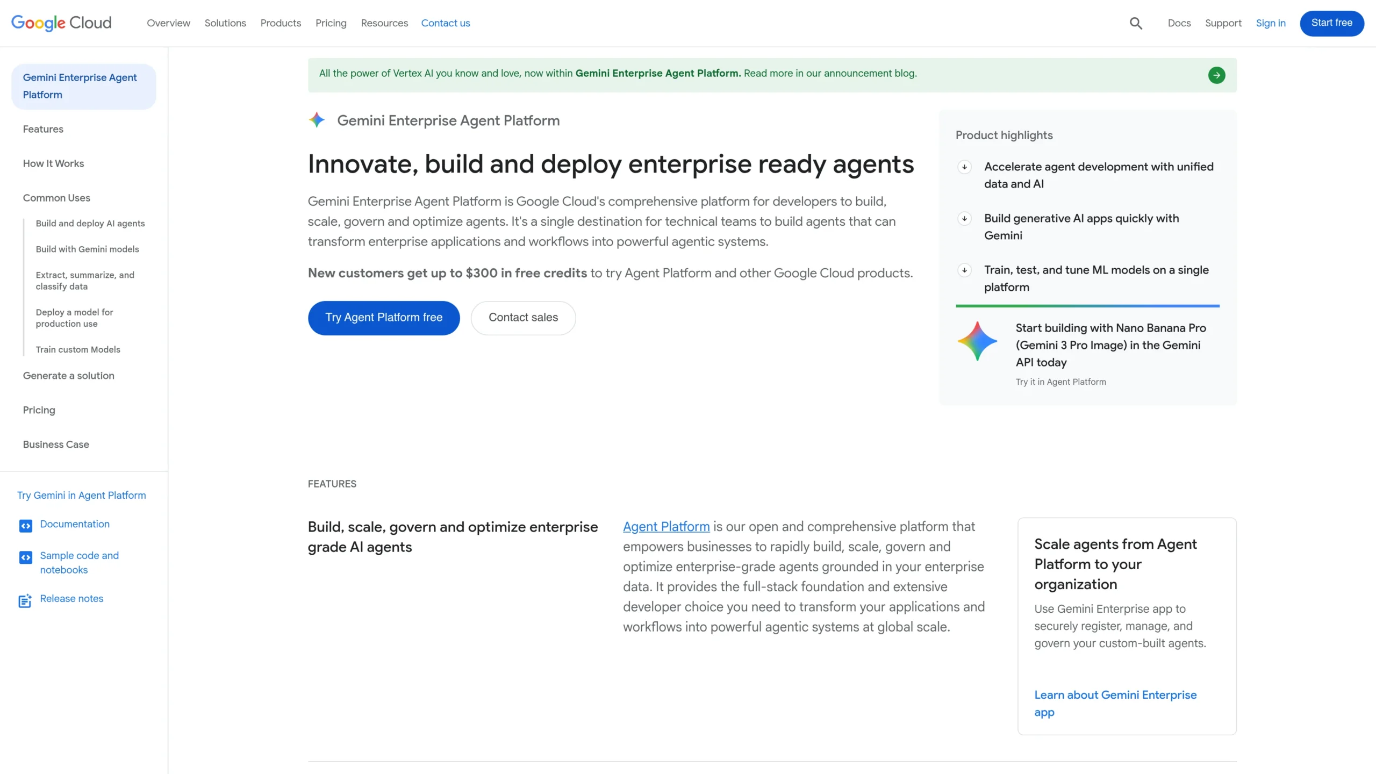Open 'Sample code and notebooks' link text
The image size is (1376, 774).
pyautogui.click(x=79, y=563)
